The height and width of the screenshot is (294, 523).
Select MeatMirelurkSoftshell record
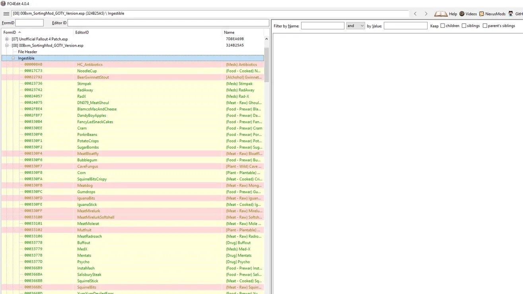click(x=132, y=217)
